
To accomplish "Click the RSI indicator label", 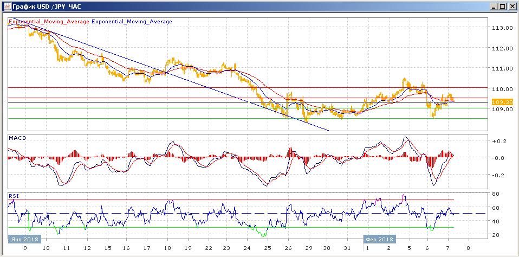I will [14, 196].
